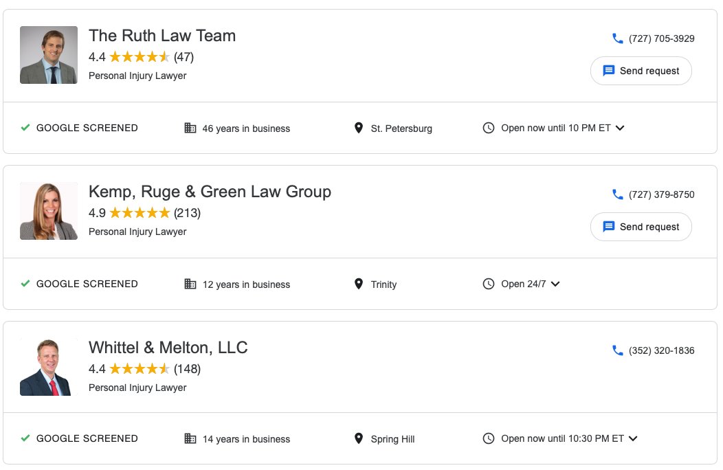Click the 46 years in business text
Screen dimensions: 723x470
[246, 128]
